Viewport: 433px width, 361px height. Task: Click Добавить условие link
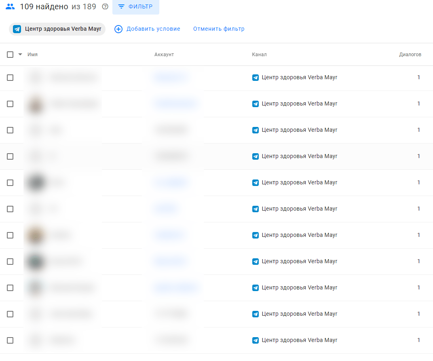(x=153, y=29)
